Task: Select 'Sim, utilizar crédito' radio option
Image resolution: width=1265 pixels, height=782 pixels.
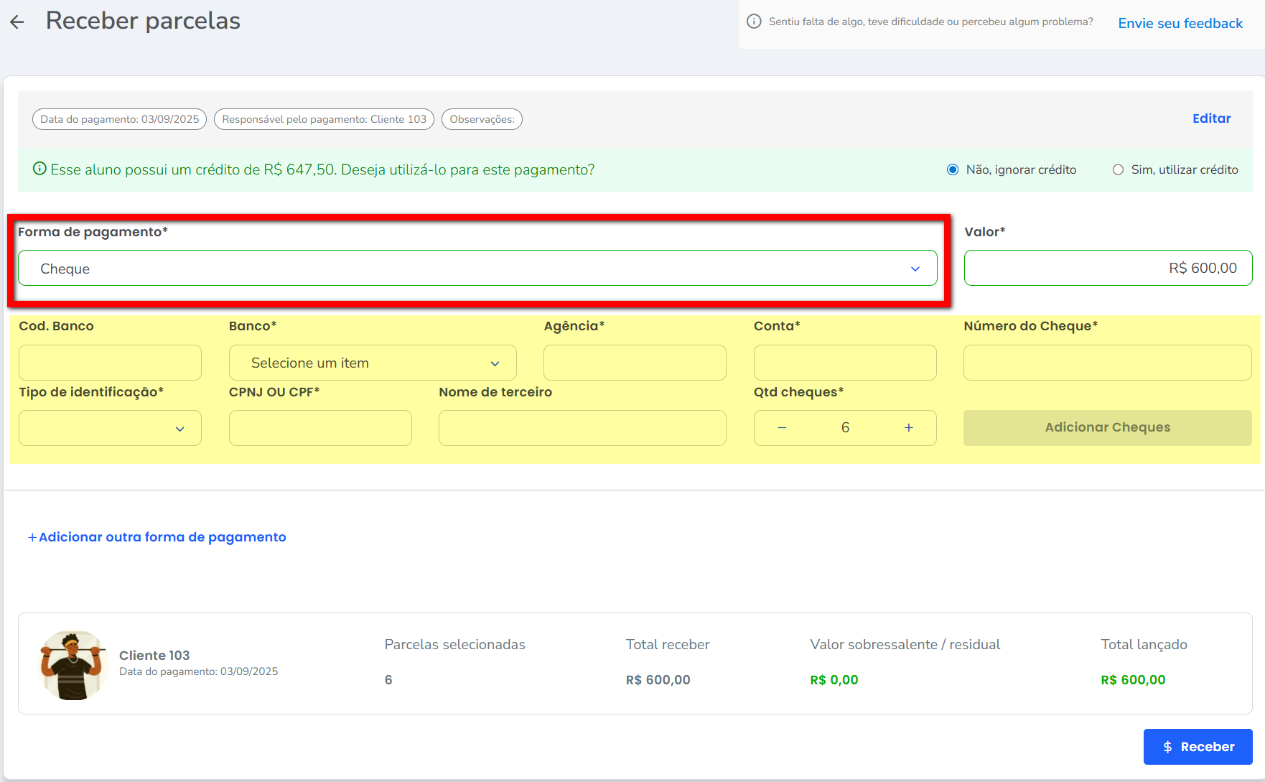Action: (1118, 169)
